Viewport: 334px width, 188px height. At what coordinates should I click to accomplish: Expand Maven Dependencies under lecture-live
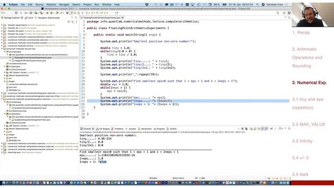coord(5,75)
